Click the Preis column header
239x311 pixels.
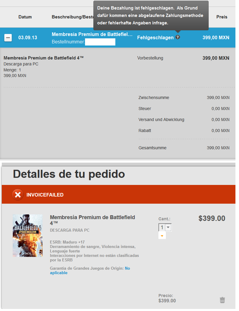tap(222, 17)
